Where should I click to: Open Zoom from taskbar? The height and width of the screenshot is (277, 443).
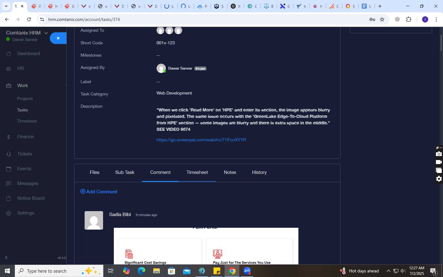(247, 271)
